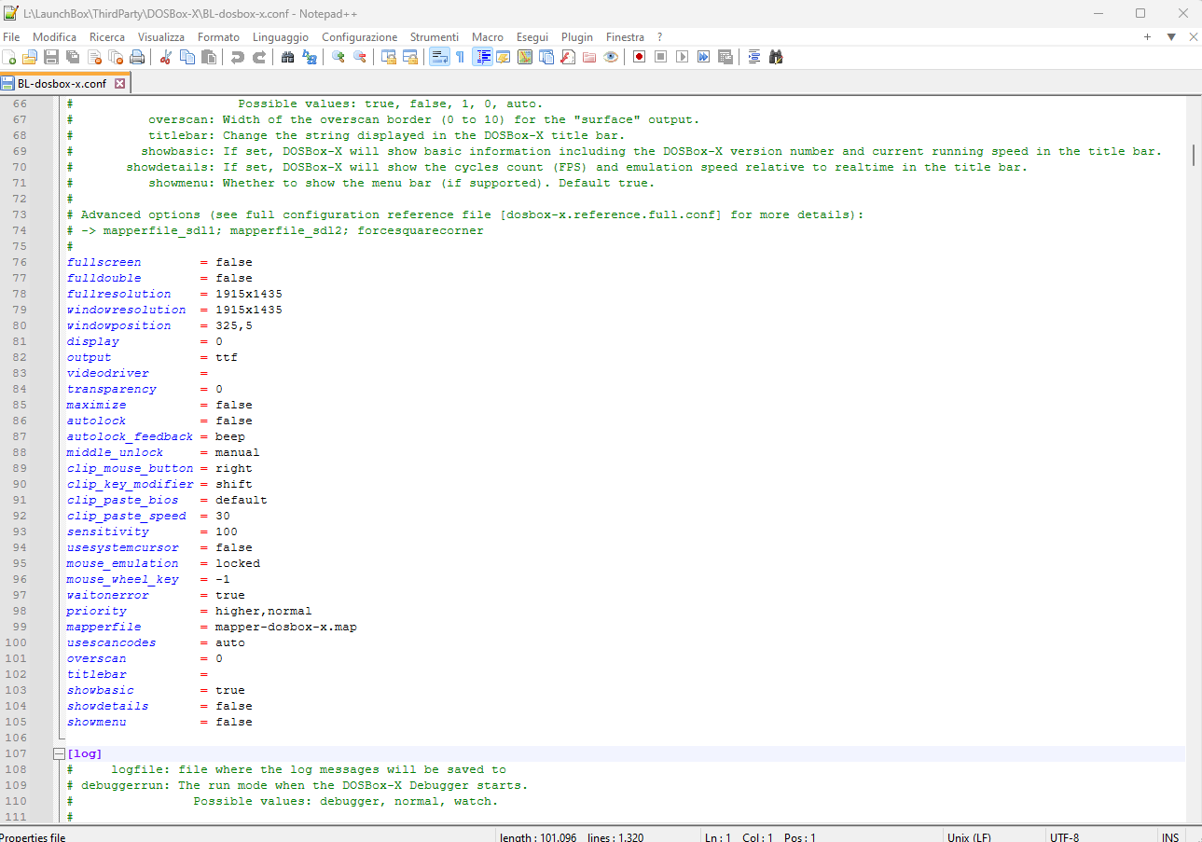Viewport: 1202px width, 842px height.
Task: Toggle the Indent Guide toolbar button
Action: tap(482, 57)
